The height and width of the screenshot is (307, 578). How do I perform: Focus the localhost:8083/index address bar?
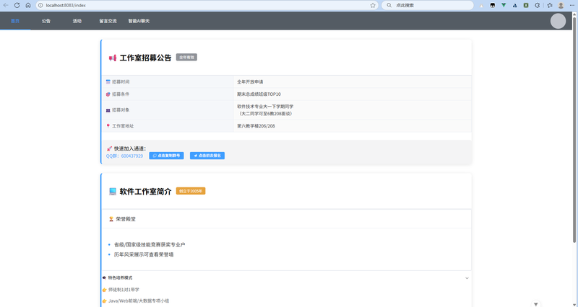(202, 5)
